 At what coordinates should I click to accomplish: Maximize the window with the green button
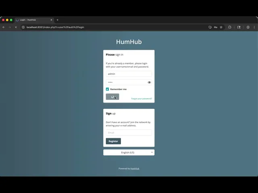pos(11,20)
